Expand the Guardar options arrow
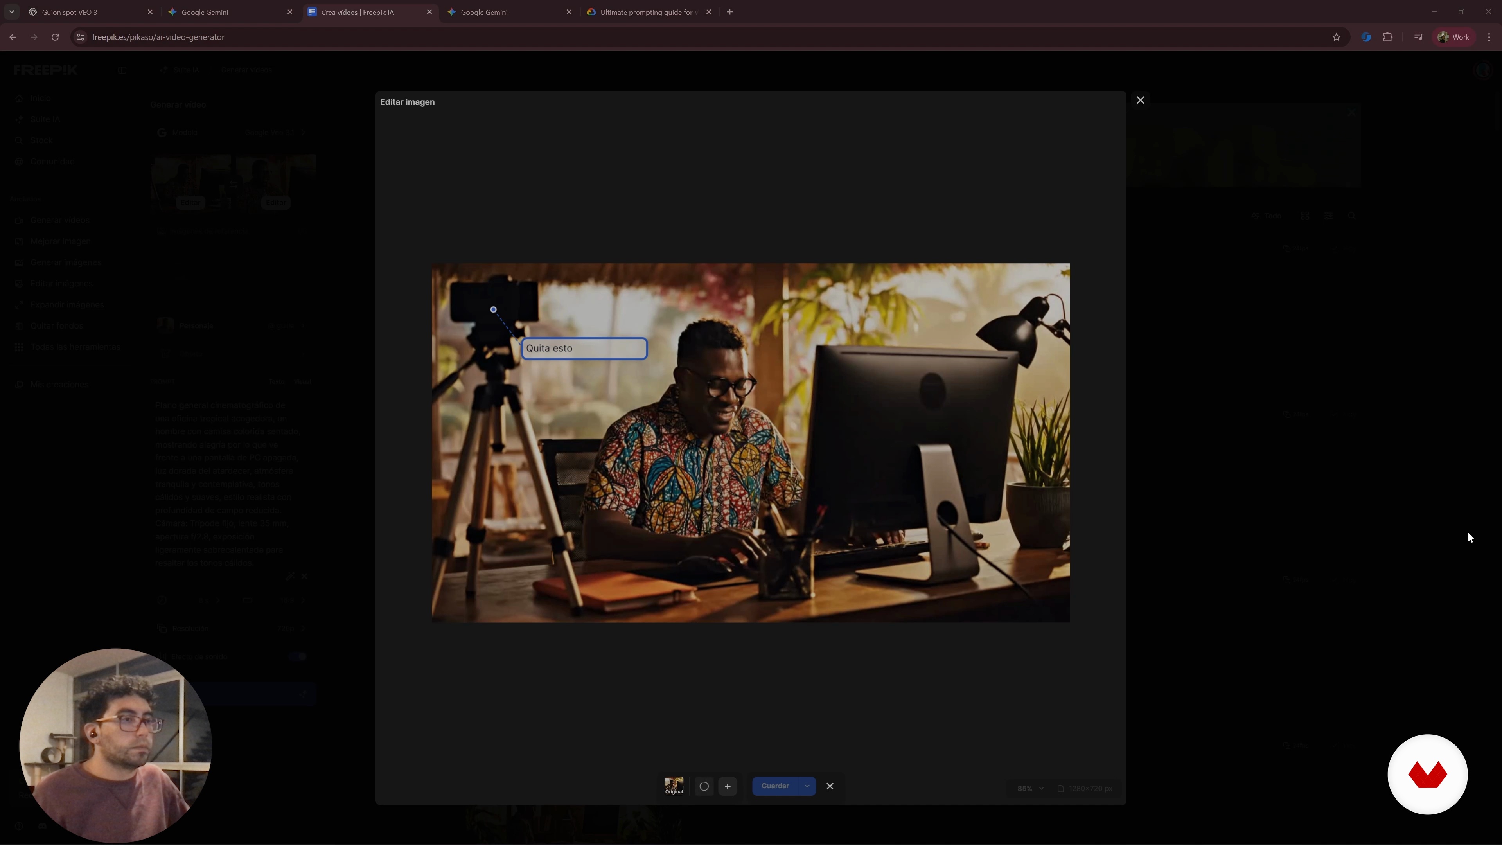This screenshot has width=1502, height=845. pos(808,786)
